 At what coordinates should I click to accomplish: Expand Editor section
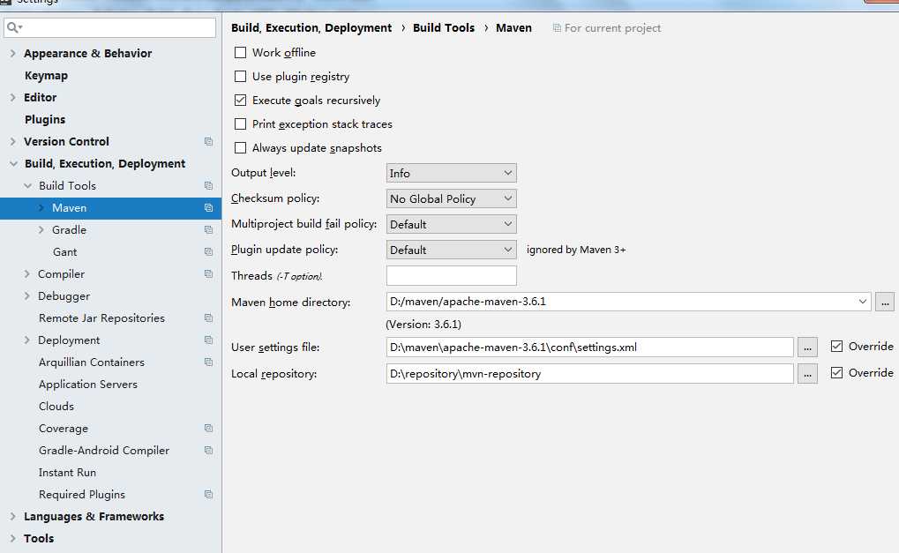[12, 97]
